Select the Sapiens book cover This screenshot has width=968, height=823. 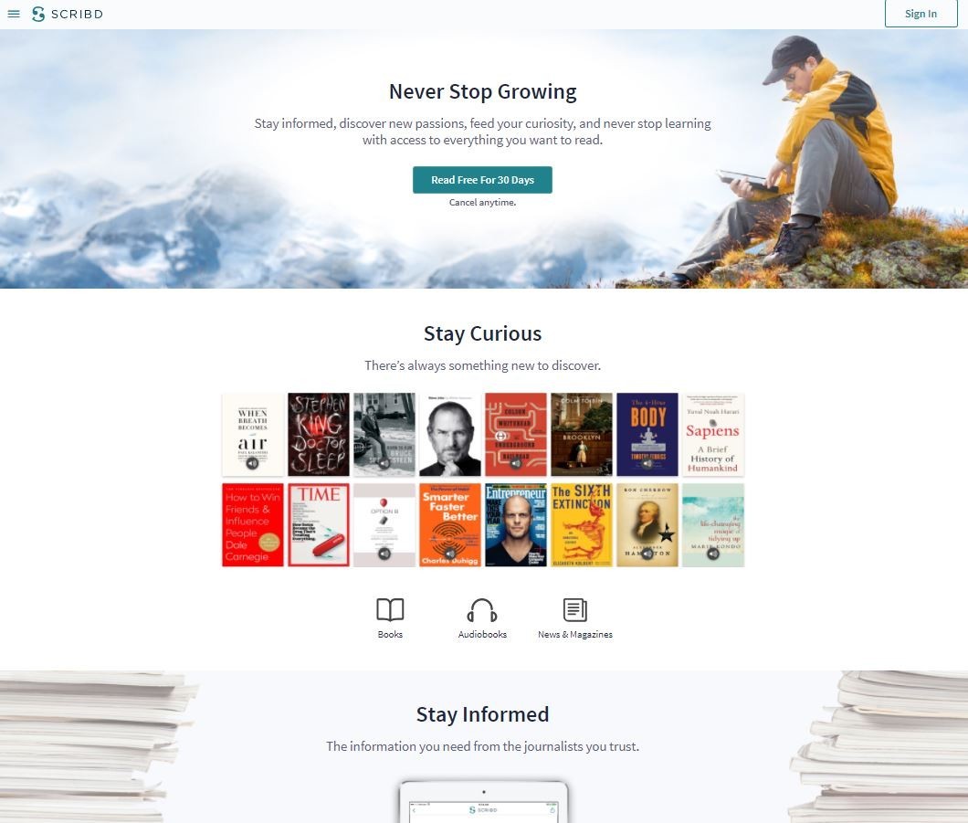click(713, 435)
